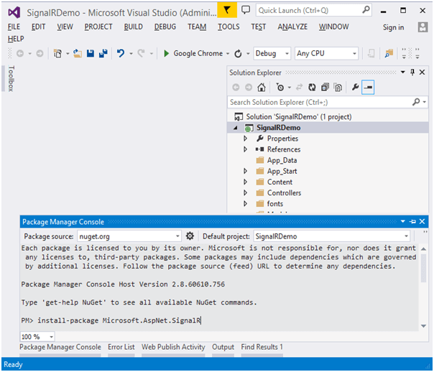The width and height of the screenshot is (434, 372).
Task: Open the ANALYZE menu
Action: click(x=292, y=27)
